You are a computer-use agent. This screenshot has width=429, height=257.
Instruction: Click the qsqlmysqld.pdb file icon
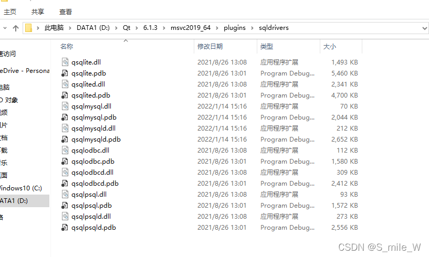[x=65, y=139]
